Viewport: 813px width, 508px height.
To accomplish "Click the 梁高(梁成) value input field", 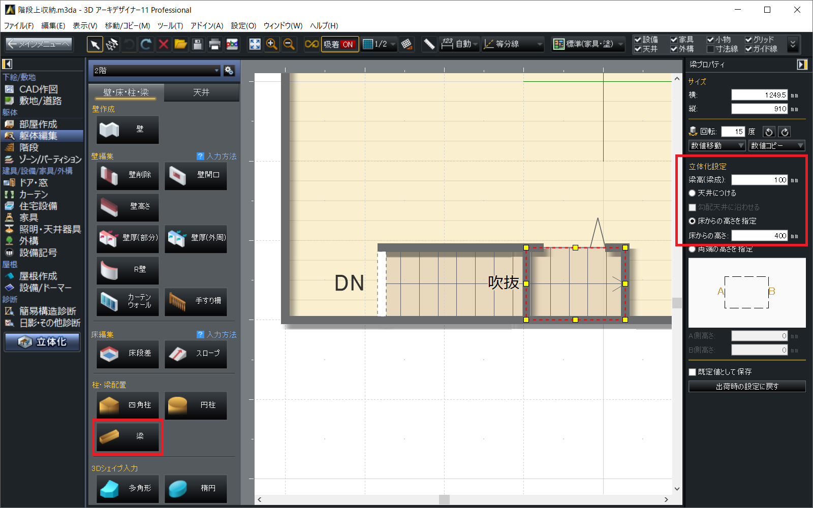I will [x=759, y=180].
